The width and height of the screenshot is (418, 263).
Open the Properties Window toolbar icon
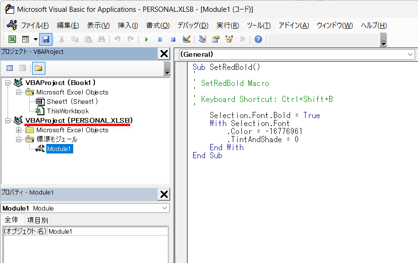pos(216,40)
